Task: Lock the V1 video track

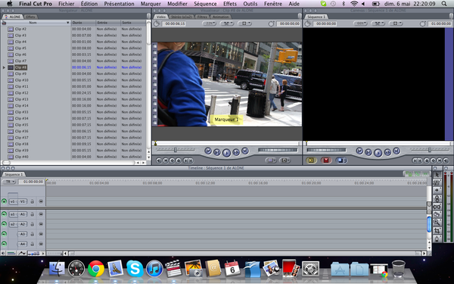Action: (x=32, y=201)
